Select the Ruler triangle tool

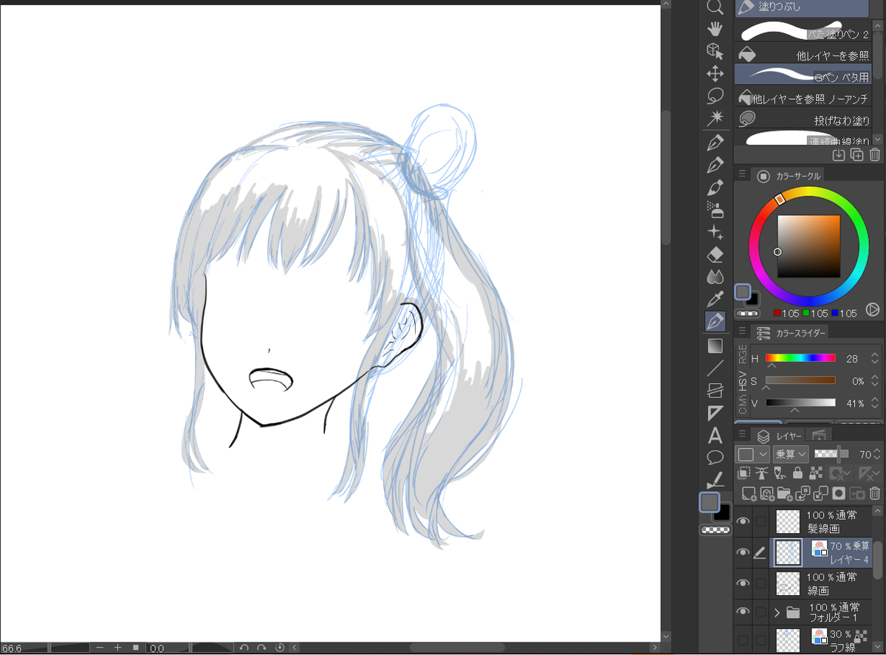point(715,413)
